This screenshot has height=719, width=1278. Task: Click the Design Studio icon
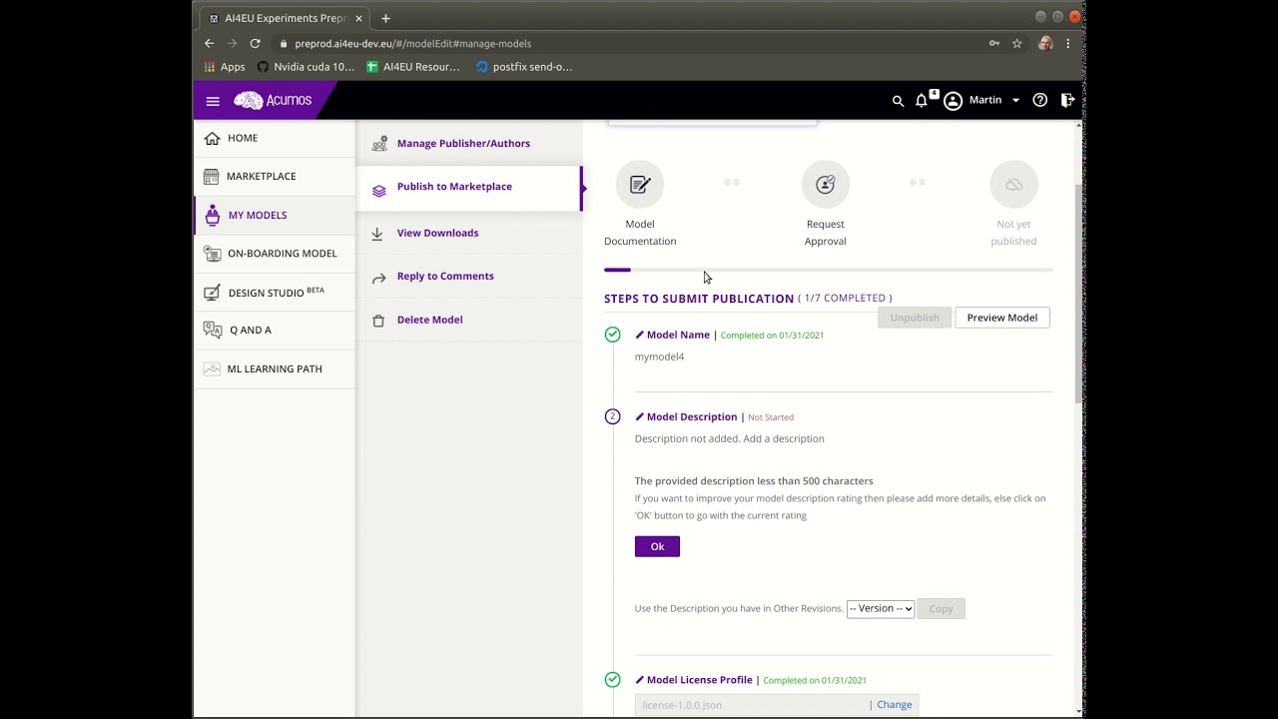pyautogui.click(x=212, y=292)
